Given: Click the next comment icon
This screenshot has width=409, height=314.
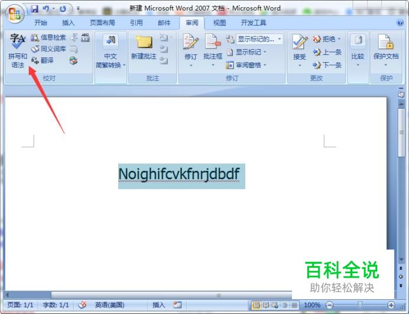Looking at the screenshot, I should tap(164, 60).
